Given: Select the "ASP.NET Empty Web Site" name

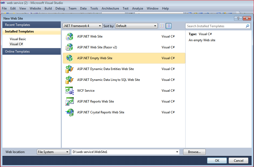Looking at the screenshot, I should click(95, 58).
